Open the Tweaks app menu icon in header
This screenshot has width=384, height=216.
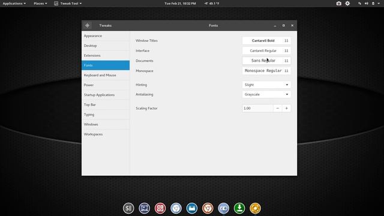pos(88,25)
